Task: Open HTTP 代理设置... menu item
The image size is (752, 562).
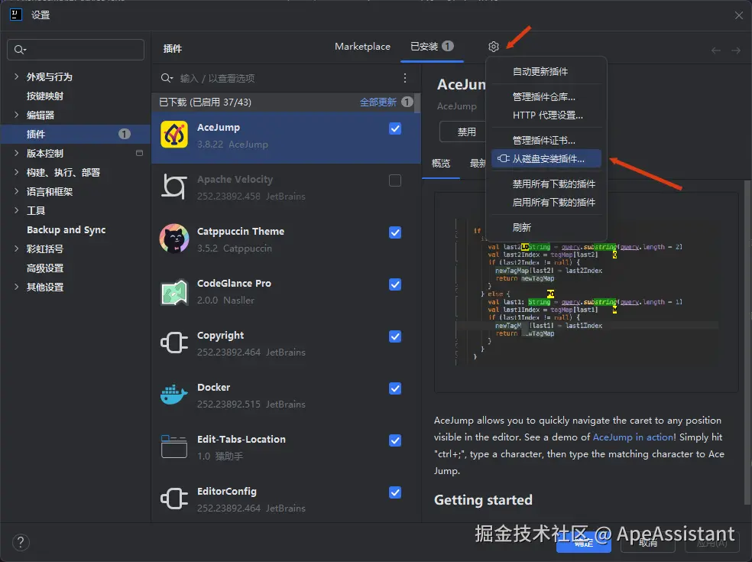Action: [546, 115]
